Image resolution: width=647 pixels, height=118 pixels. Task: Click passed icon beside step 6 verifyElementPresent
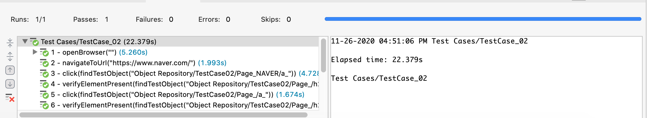pos(44,105)
